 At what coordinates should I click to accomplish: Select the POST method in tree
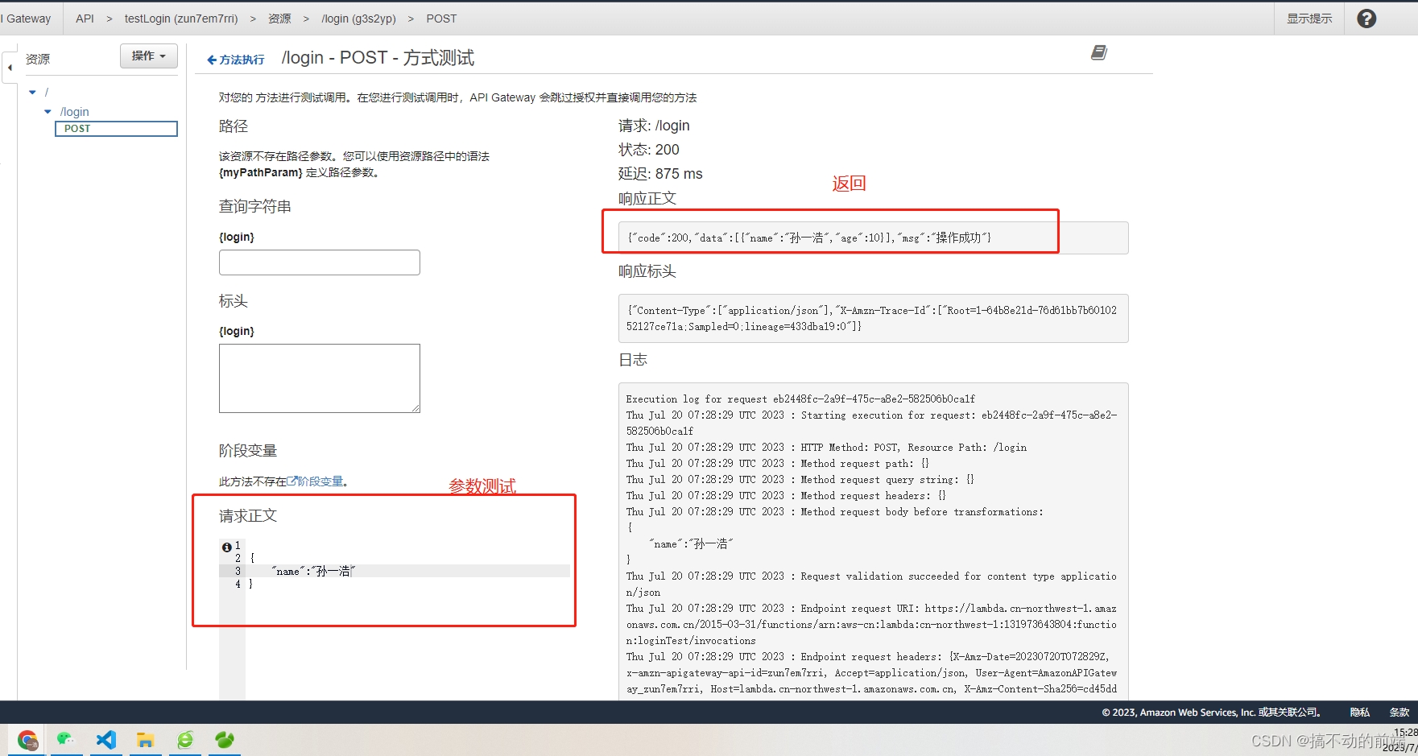(x=116, y=129)
